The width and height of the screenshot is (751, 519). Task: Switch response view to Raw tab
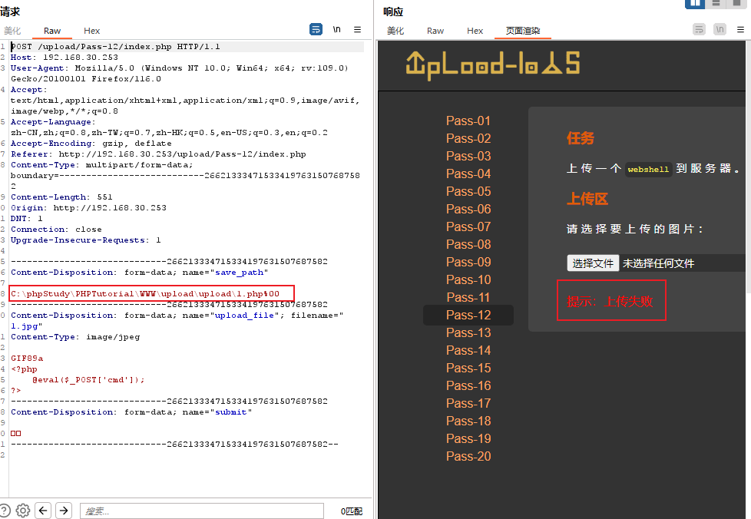tap(435, 31)
